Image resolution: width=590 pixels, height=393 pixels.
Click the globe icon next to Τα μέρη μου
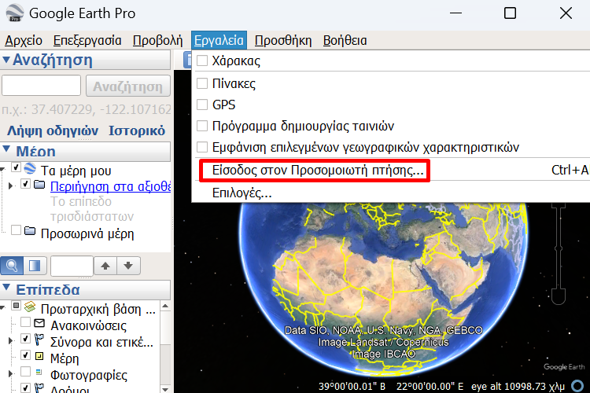click(30, 168)
